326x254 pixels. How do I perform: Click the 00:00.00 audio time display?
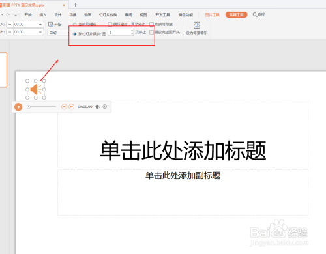point(85,107)
